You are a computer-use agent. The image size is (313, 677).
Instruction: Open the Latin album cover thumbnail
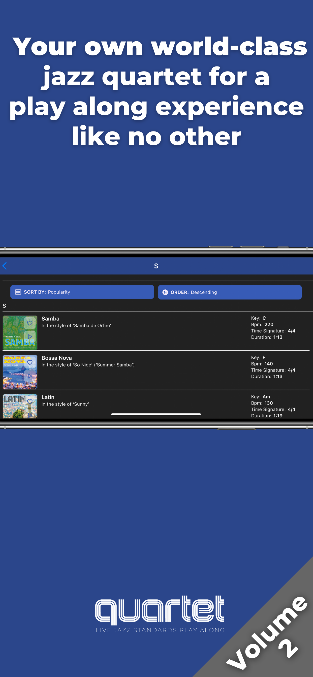[20, 406]
